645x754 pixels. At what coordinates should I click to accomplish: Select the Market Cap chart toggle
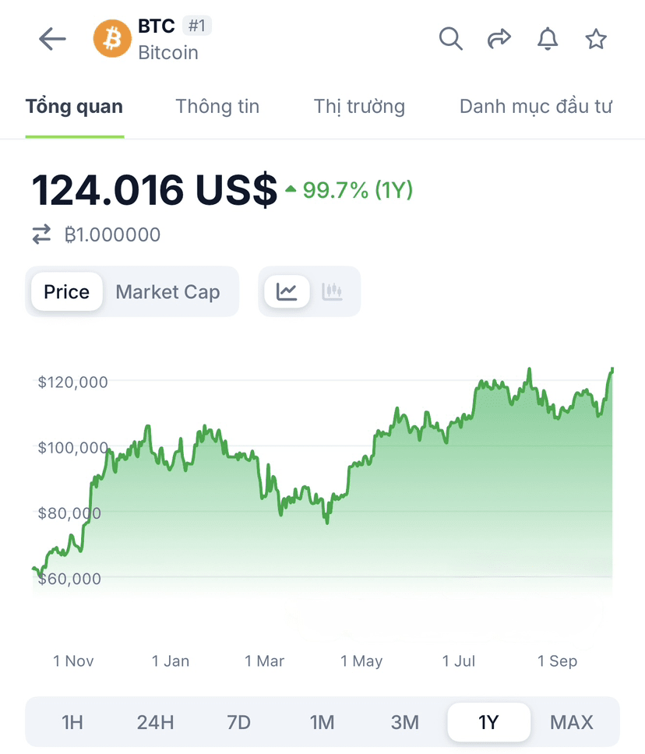point(167,292)
